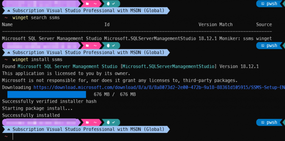Click the Name column header
This screenshot has height=141, width=285.
pyautogui.click(x=7, y=24)
